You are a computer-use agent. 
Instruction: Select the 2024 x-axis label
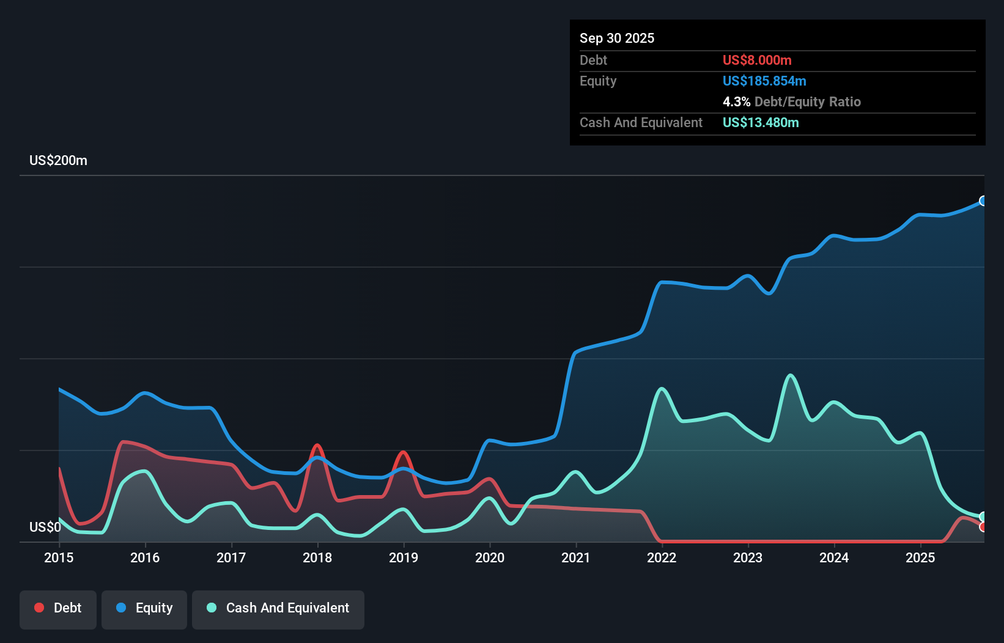[x=834, y=557]
